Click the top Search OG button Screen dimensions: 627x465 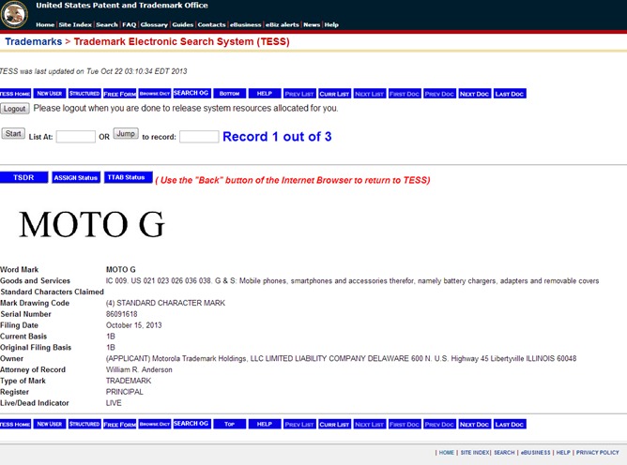[x=191, y=93]
